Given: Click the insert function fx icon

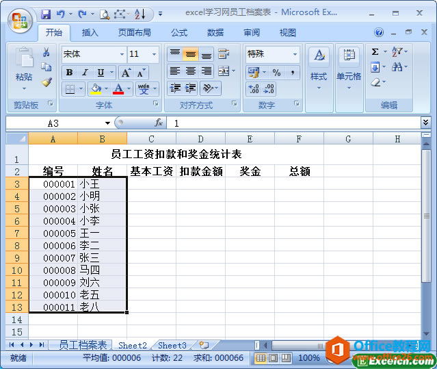Looking at the screenshot, I should pyautogui.click(x=159, y=123).
